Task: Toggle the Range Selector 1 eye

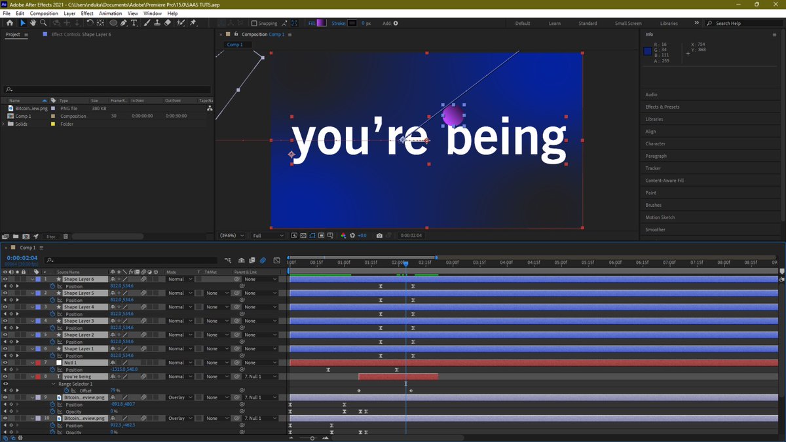Action: pyautogui.click(x=5, y=384)
